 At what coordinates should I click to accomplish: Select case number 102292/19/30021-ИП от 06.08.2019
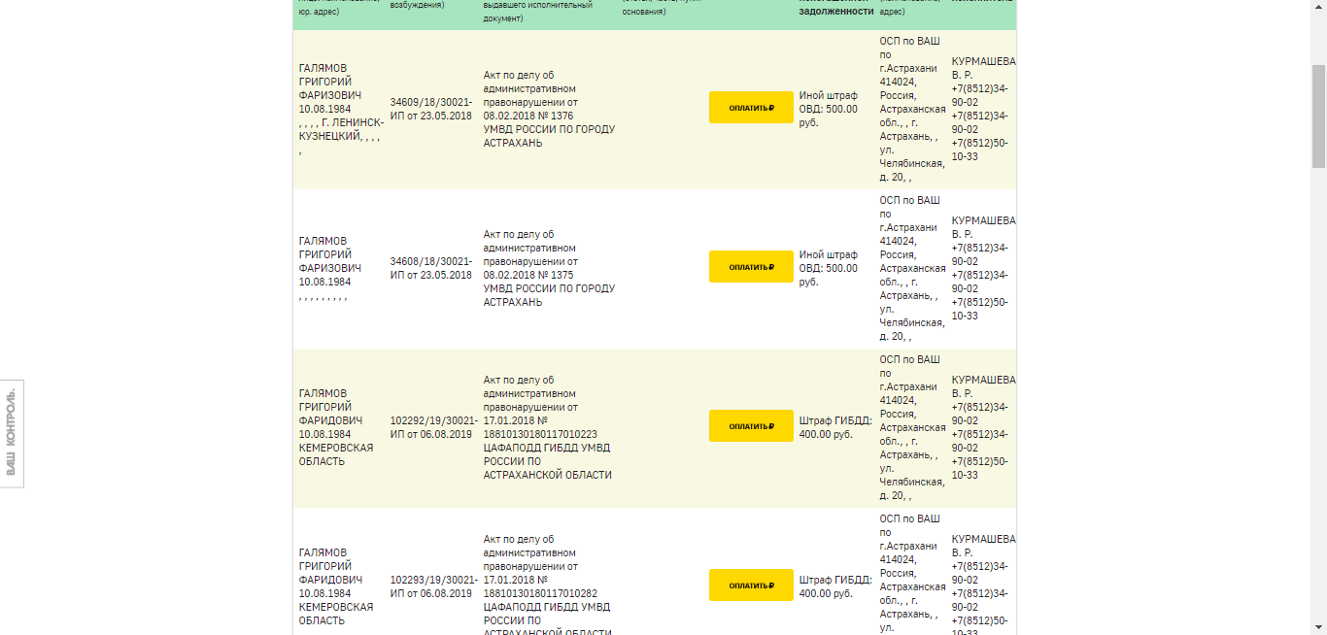coord(433,427)
